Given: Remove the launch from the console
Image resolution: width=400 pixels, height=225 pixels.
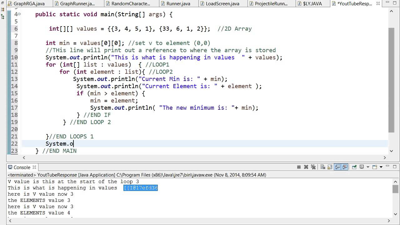Looking at the screenshot, I should pos(306,167).
